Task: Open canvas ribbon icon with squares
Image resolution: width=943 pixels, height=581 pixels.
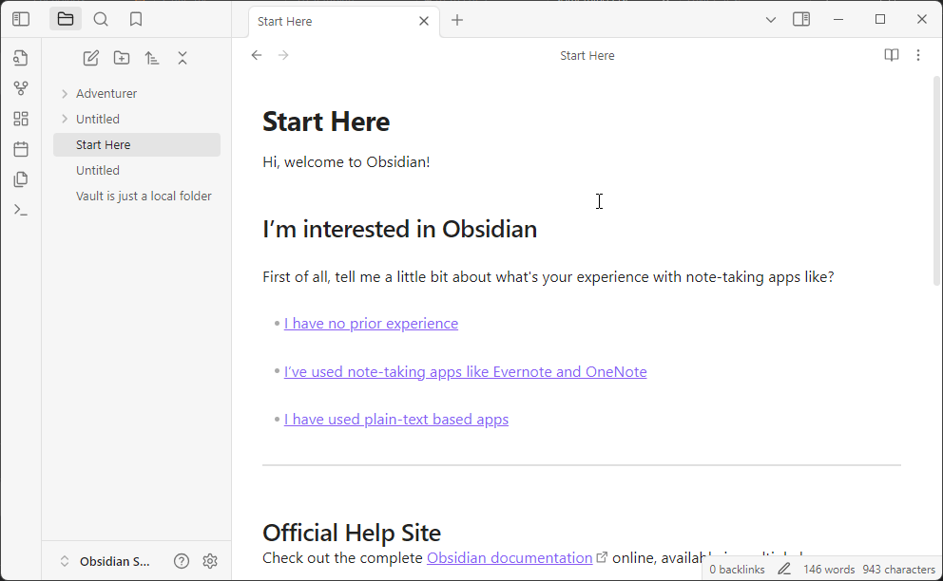Action: 21,119
